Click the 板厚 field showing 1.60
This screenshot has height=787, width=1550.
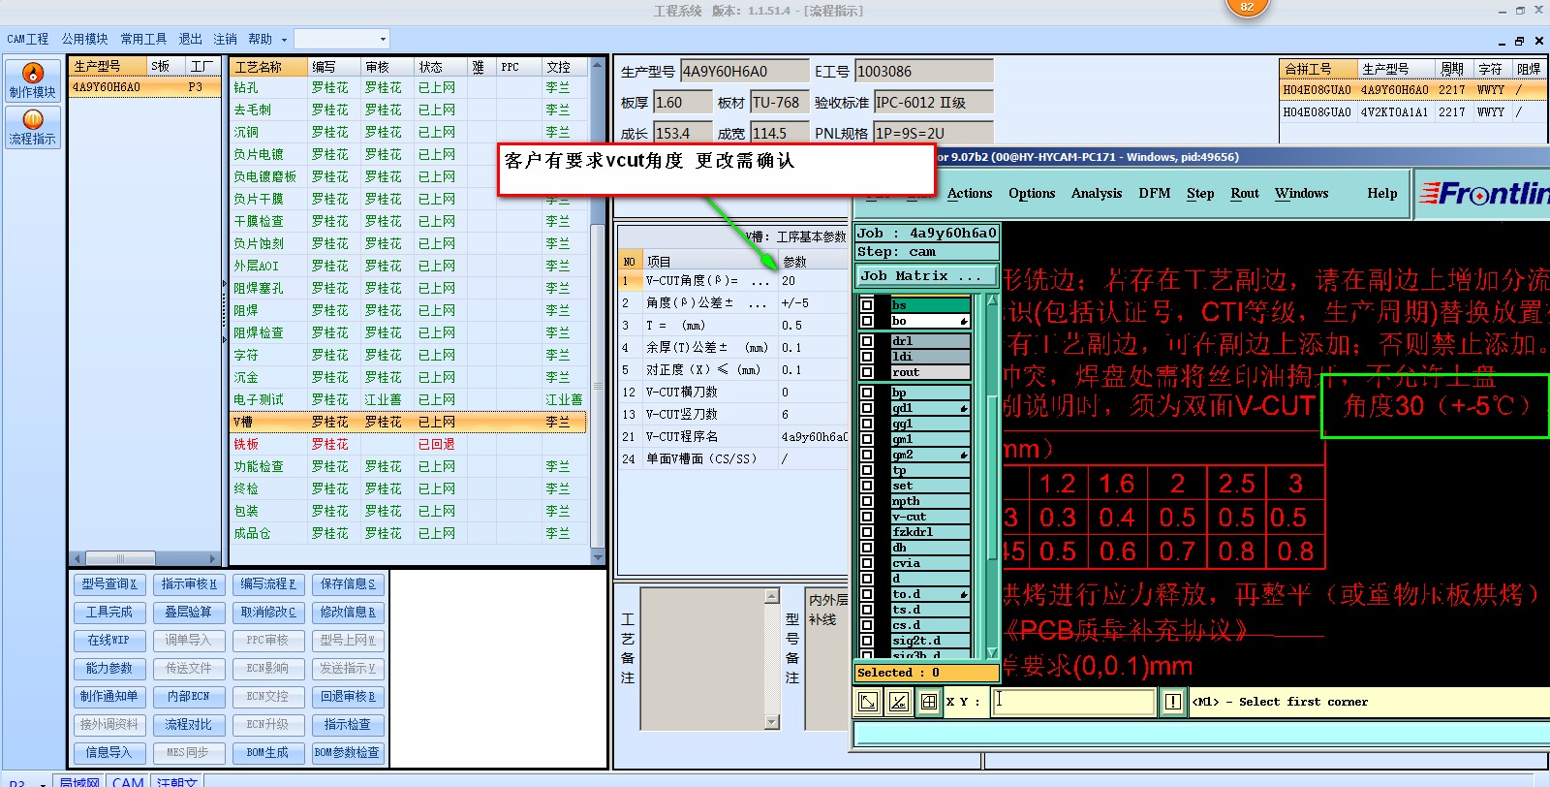pyautogui.click(x=683, y=103)
